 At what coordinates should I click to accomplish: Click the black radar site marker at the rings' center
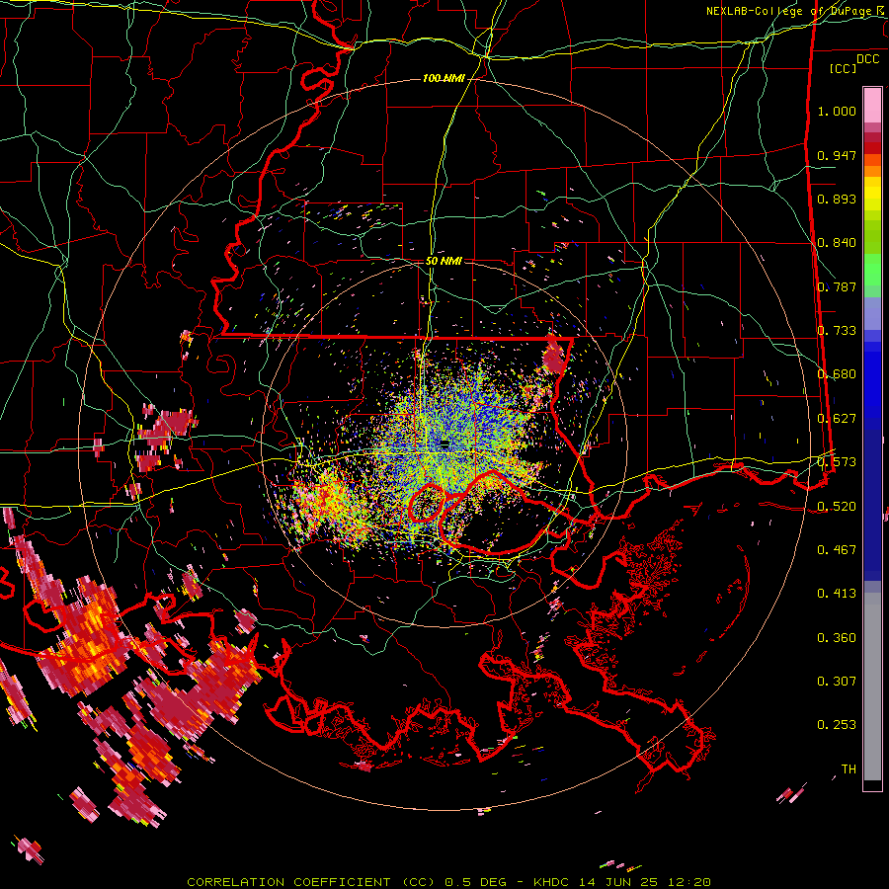click(445, 443)
